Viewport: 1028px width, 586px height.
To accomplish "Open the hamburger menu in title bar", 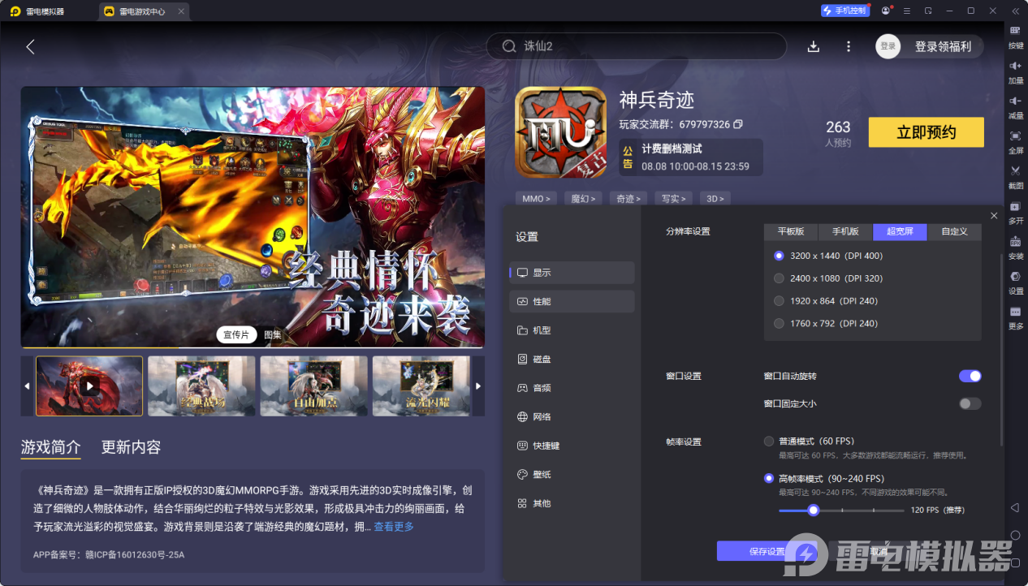I will (905, 11).
